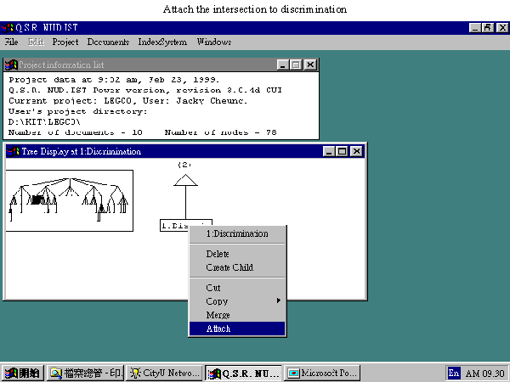
Task: Click the tree overview thumbnail
Action: pyautogui.click(x=70, y=200)
